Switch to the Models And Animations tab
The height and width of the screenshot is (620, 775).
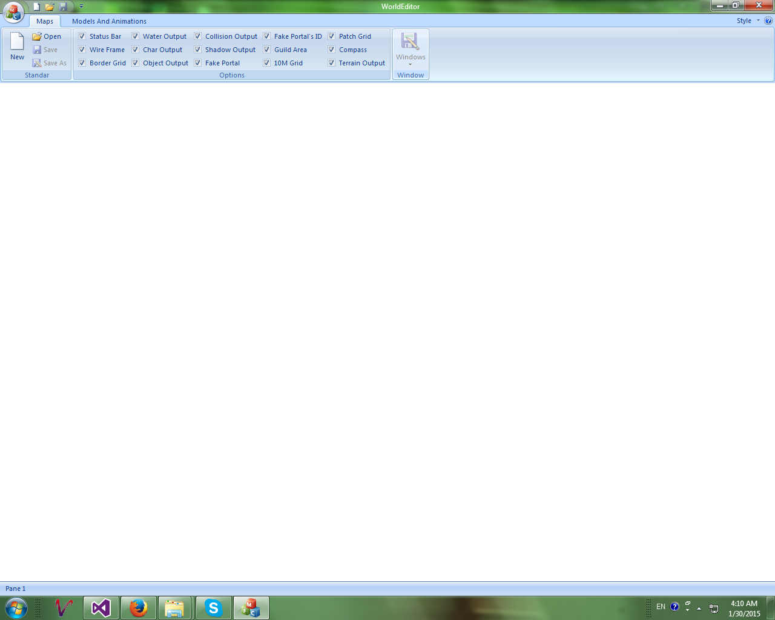click(x=109, y=21)
